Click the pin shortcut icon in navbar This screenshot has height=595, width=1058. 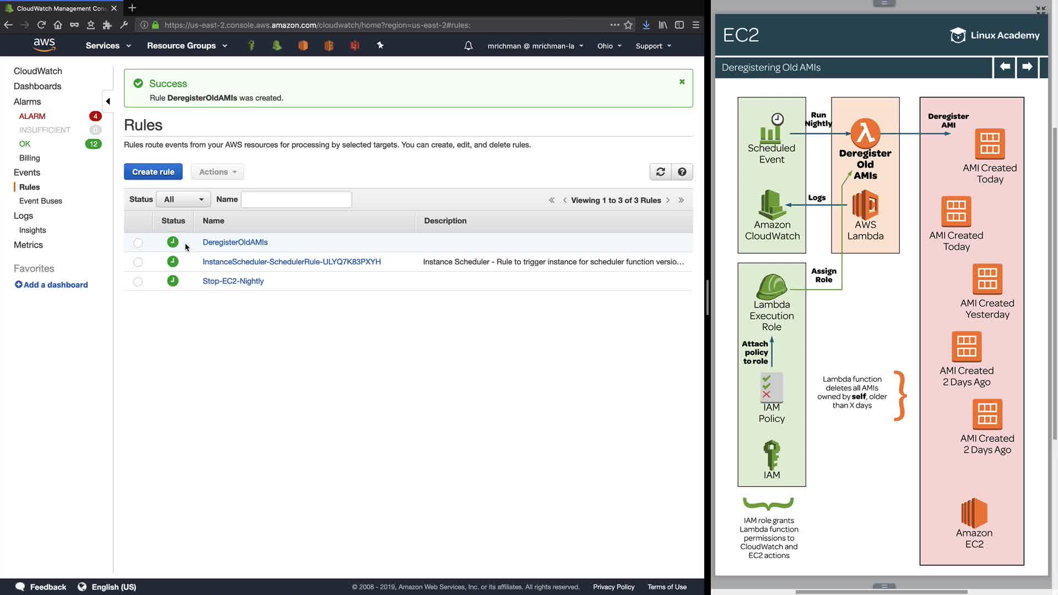(380, 46)
